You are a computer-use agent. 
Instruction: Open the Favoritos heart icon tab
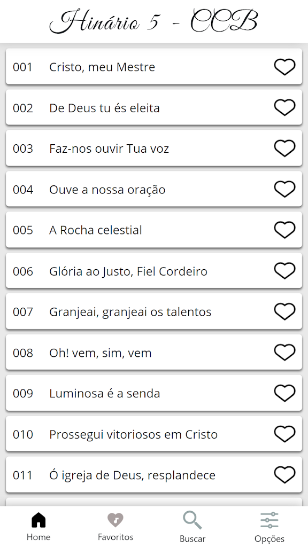point(115,520)
